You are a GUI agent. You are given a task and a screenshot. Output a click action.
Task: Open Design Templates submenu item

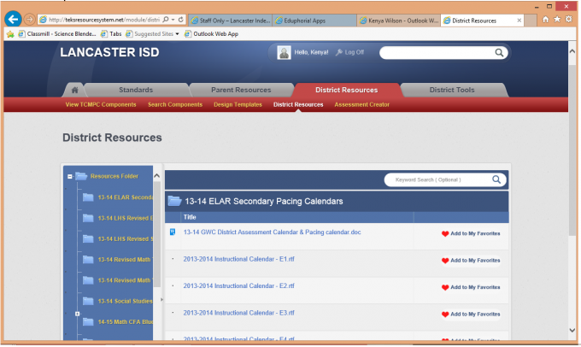(x=238, y=105)
